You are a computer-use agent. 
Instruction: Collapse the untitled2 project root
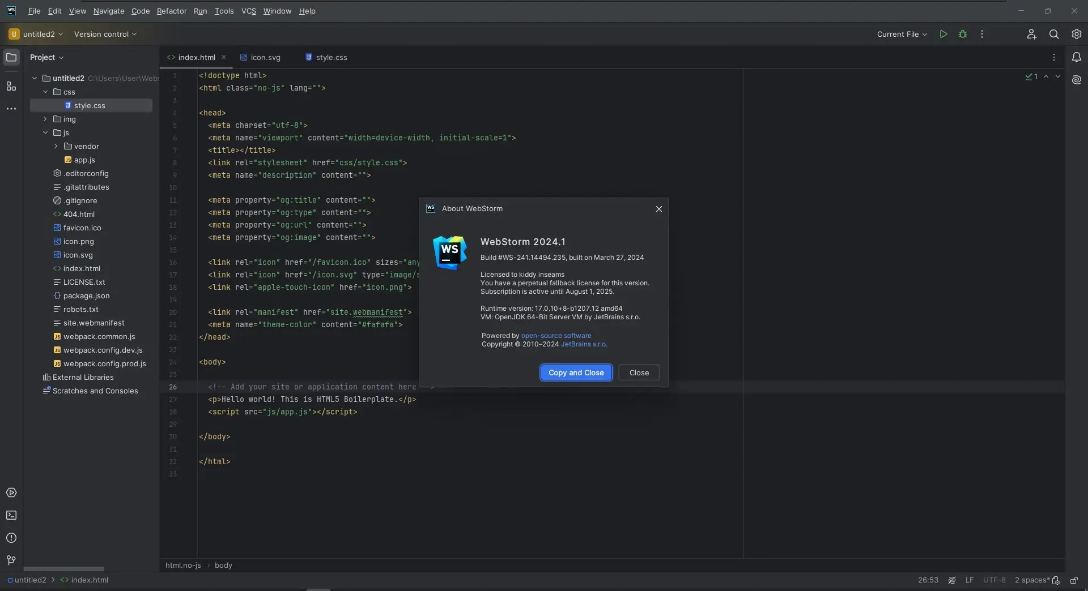tap(35, 78)
